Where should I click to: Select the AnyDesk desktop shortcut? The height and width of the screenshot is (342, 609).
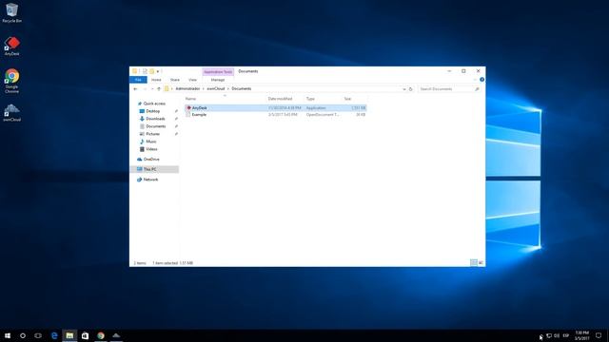tap(11, 47)
